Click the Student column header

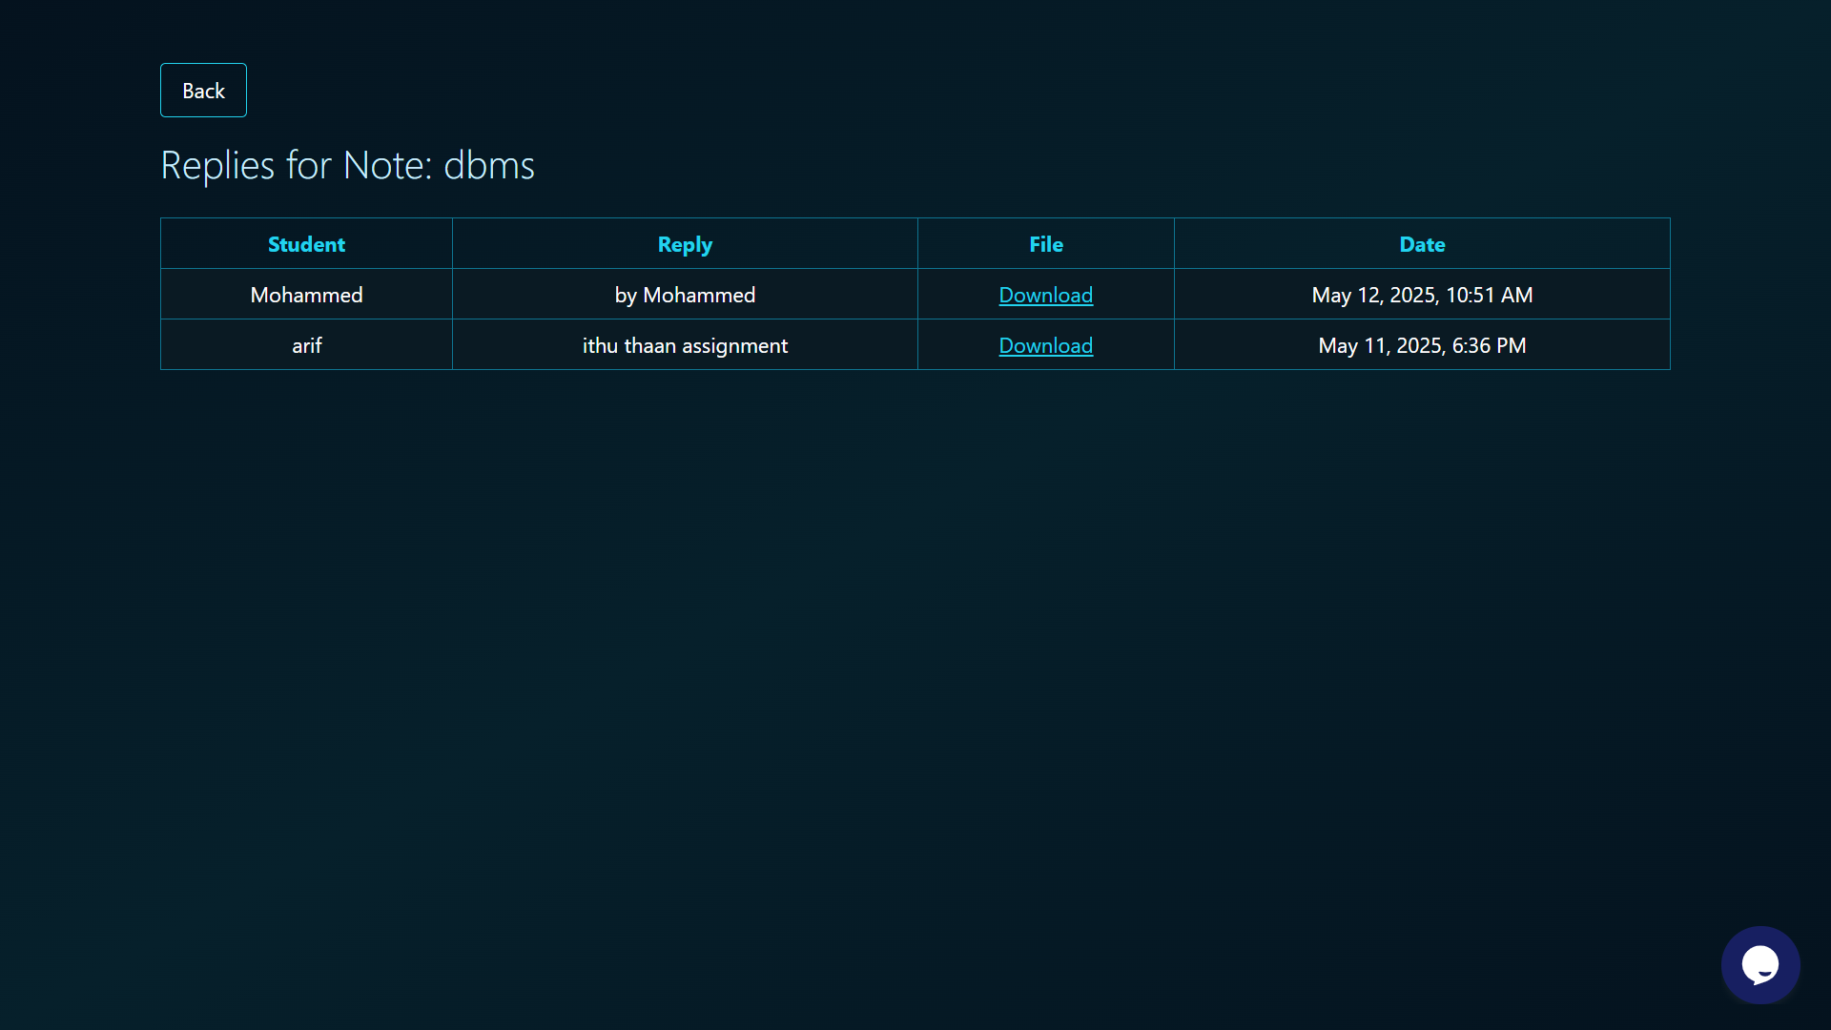click(306, 244)
